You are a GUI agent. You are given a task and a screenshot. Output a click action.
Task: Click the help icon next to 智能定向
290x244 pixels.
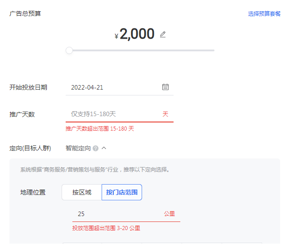coord(95,148)
